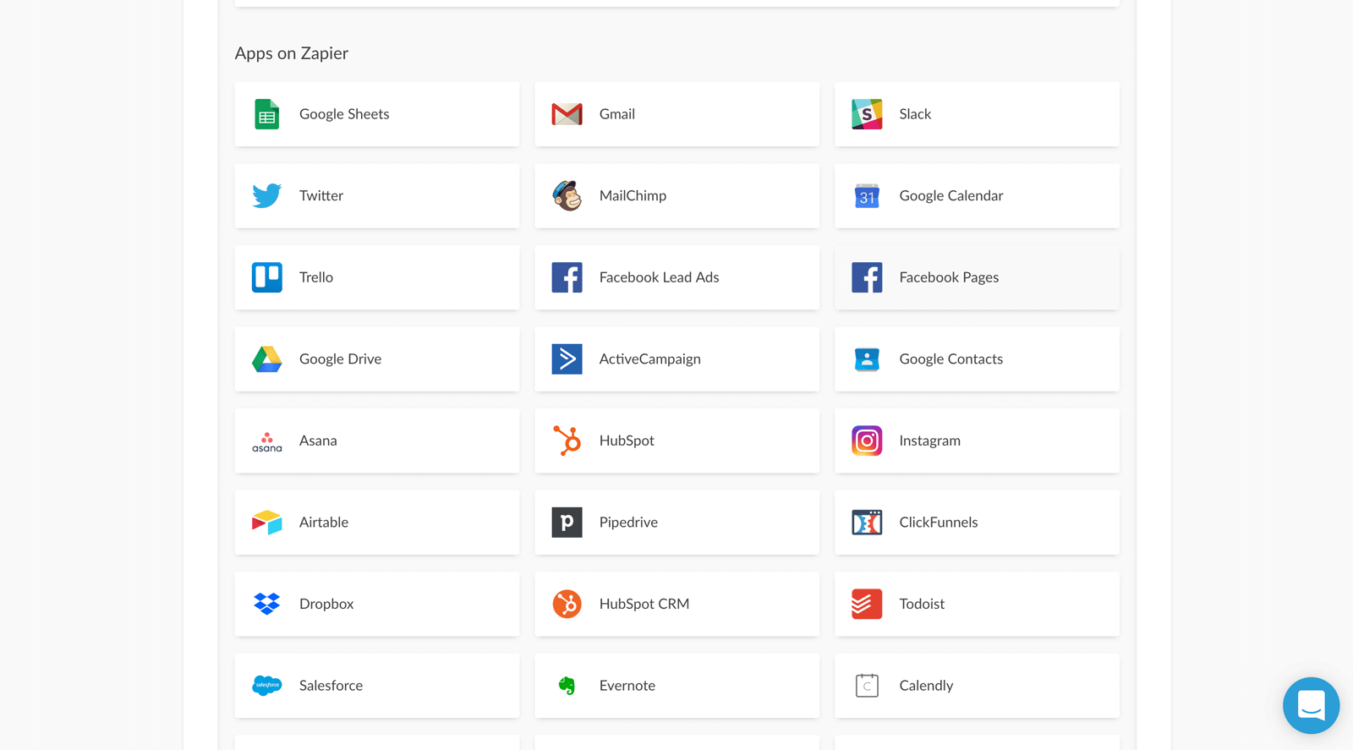This screenshot has width=1353, height=750.
Task: Open the MailChimp label
Action: (633, 196)
